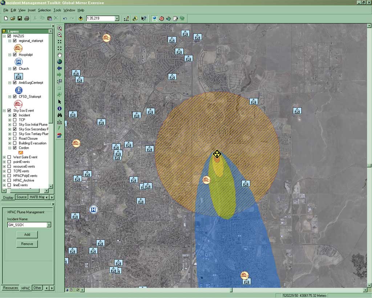The height and width of the screenshot is (298, 372).
Task: Click the Add button in HPAC Plume Management
Action: click(x=27, y=235)
